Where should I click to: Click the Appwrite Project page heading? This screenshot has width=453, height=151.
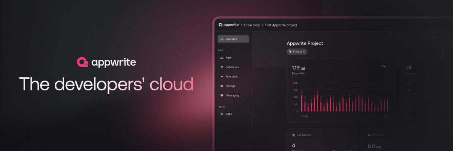pos(305,43)
